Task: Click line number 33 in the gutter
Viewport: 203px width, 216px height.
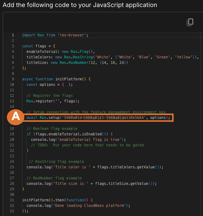Action: pos(13,211)
